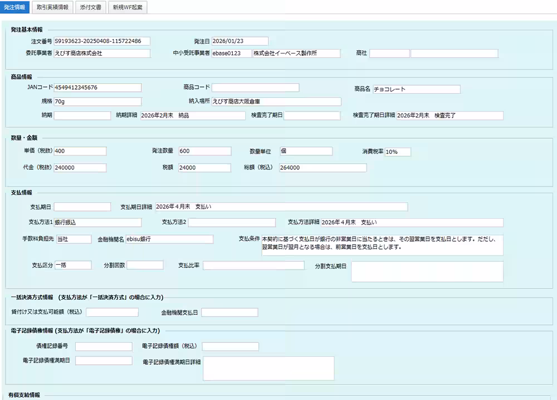Focus the empty 商品コード field

pyautogui.click(x=255, y=87)
